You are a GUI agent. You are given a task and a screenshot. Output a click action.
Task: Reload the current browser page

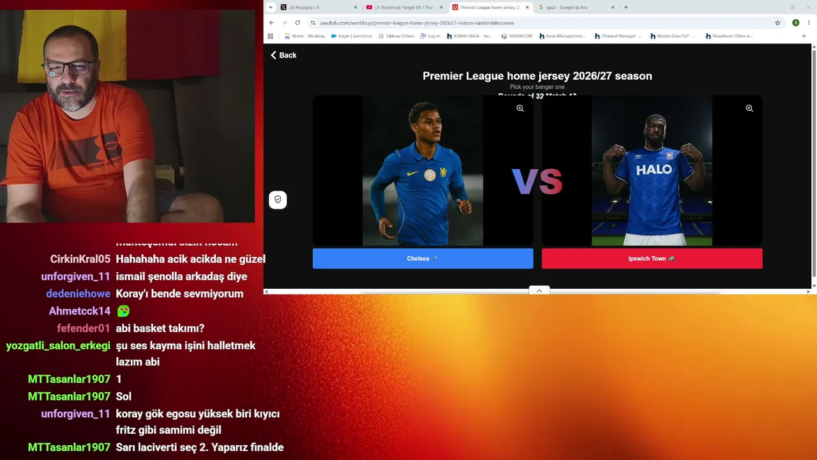pyautogui.click(x=297, y=22)
